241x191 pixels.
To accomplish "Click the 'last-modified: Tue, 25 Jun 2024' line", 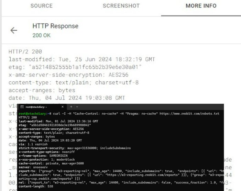I will [x=82, y=59].
